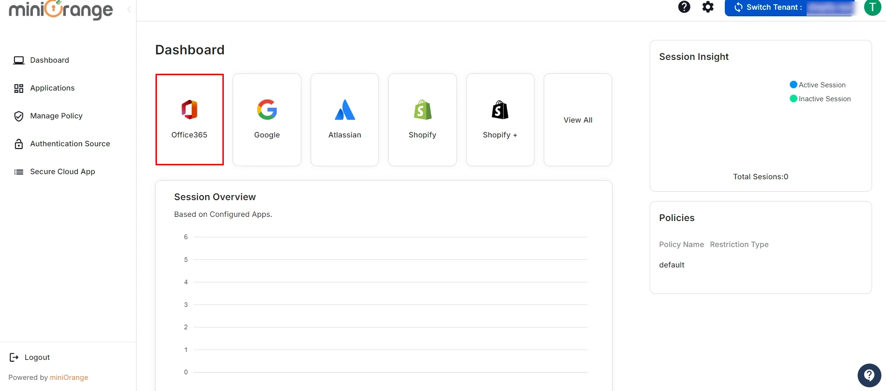Collapse the sidebar with the chevron
The width and height of the screenshot is (886, 391).
click(129, 9)
